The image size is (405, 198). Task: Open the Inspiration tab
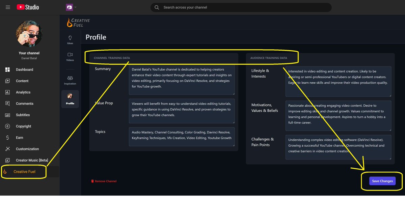(70, 80)
